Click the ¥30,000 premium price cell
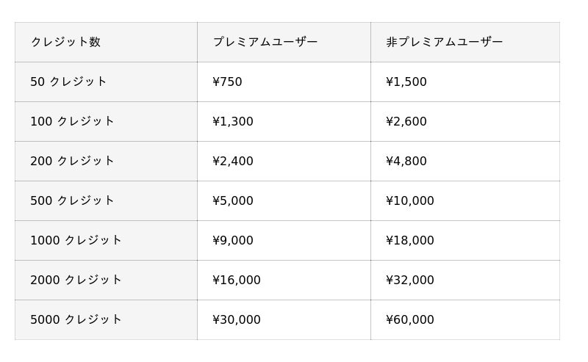 point(237,319)
